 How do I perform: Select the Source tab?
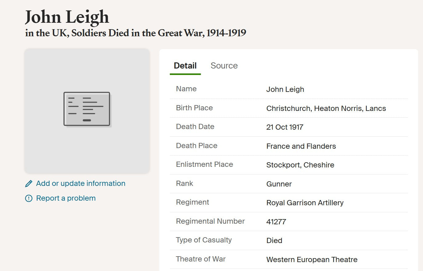click(224, 65)
